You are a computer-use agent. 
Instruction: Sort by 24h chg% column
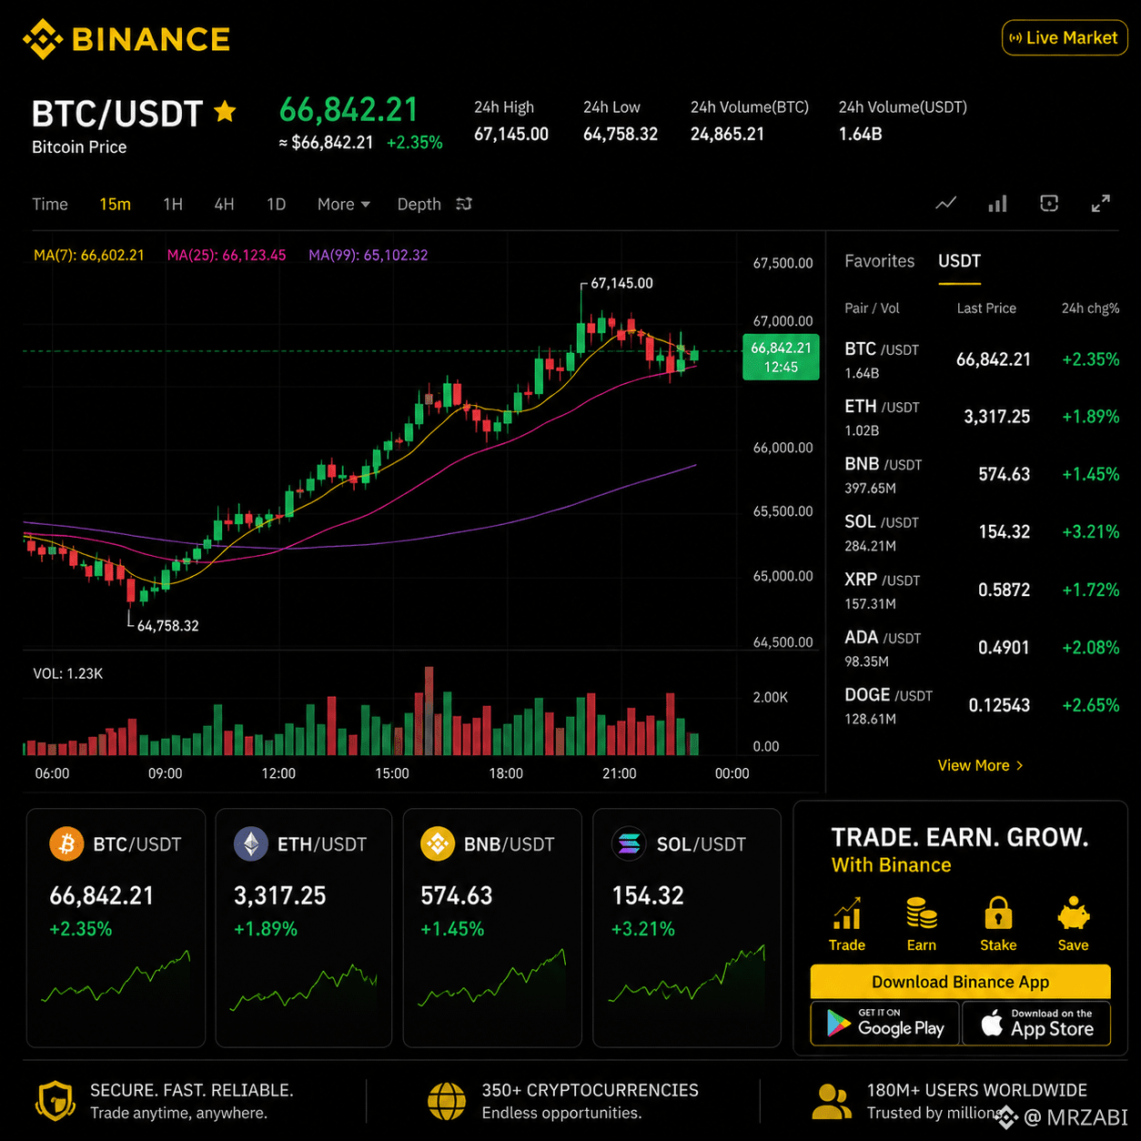point(1090,308)
